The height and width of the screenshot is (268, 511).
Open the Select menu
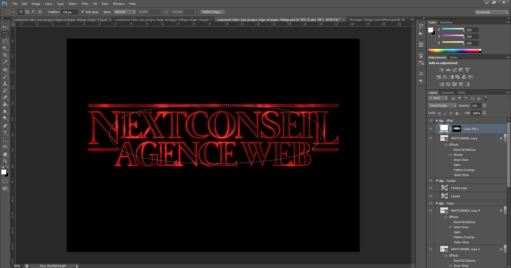pos(72,4)
